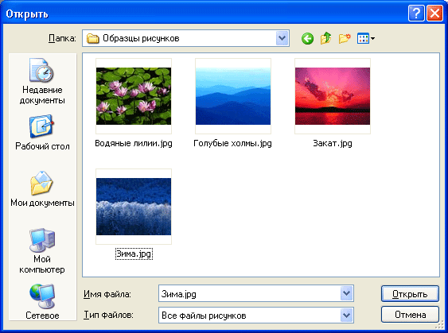448x333 pixels.
Task: Expand the Тип файлов dropdown
Action: click(x=347, y=316)
